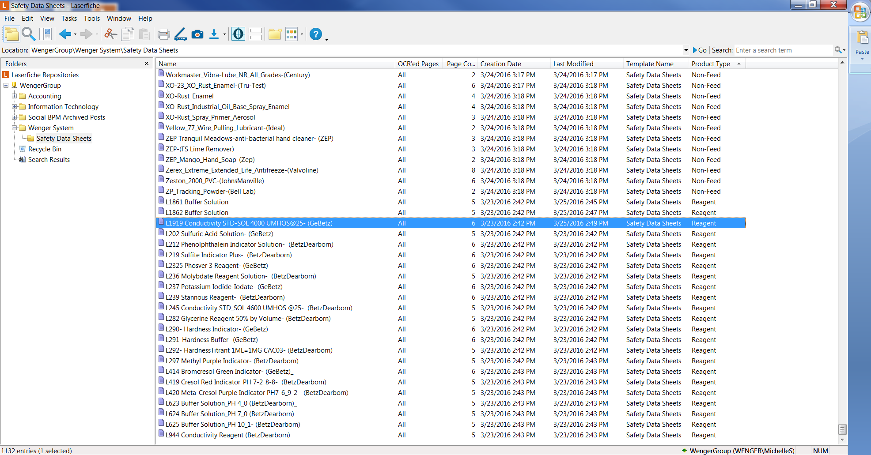Click the scissors Cut toolbar icon
Viewport: 871px width, 455px height.
[110, 34]
